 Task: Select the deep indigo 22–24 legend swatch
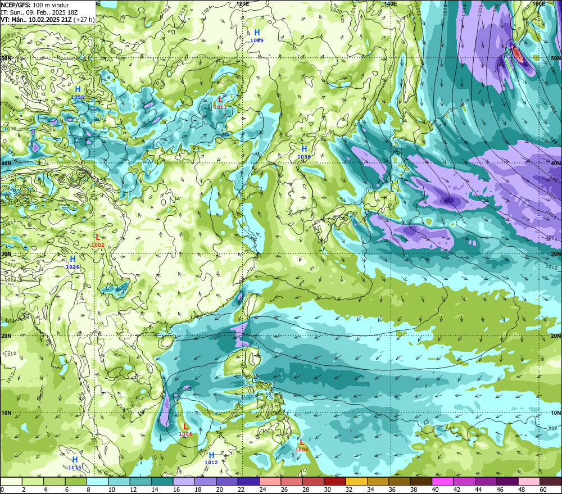click(249, 481)
